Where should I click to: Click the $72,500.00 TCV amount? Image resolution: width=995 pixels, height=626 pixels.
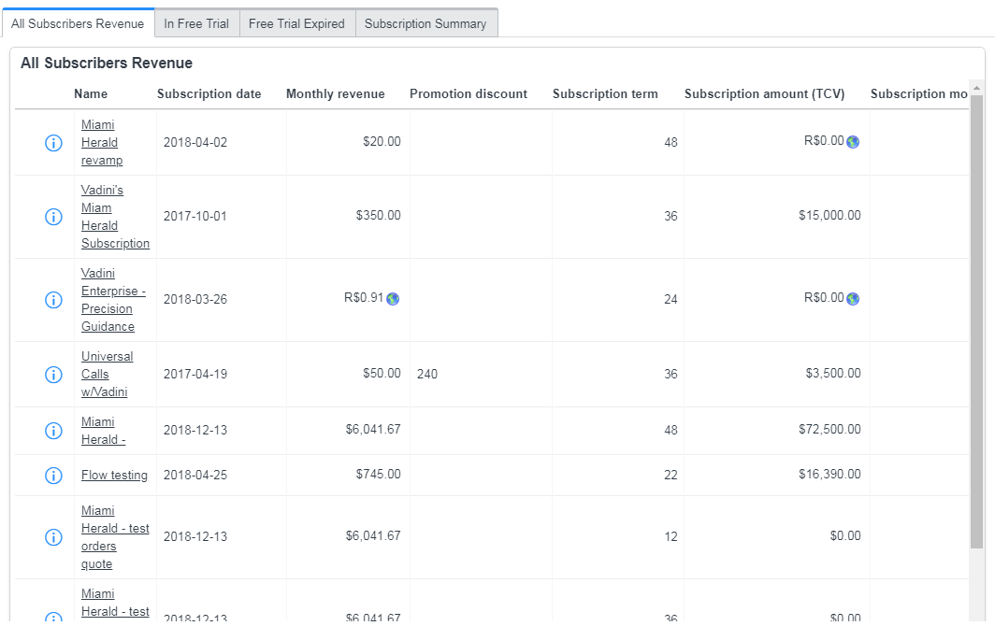coord(829,430)
